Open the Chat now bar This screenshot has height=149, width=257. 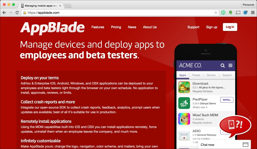(x=224, y=145)
